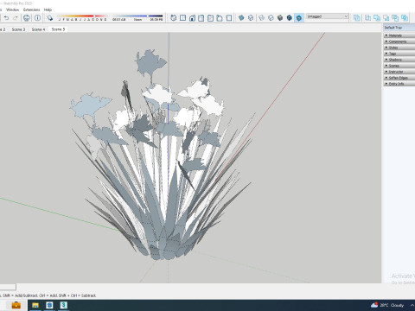Toggle Show/Hide Shadows button

[50, 18]
